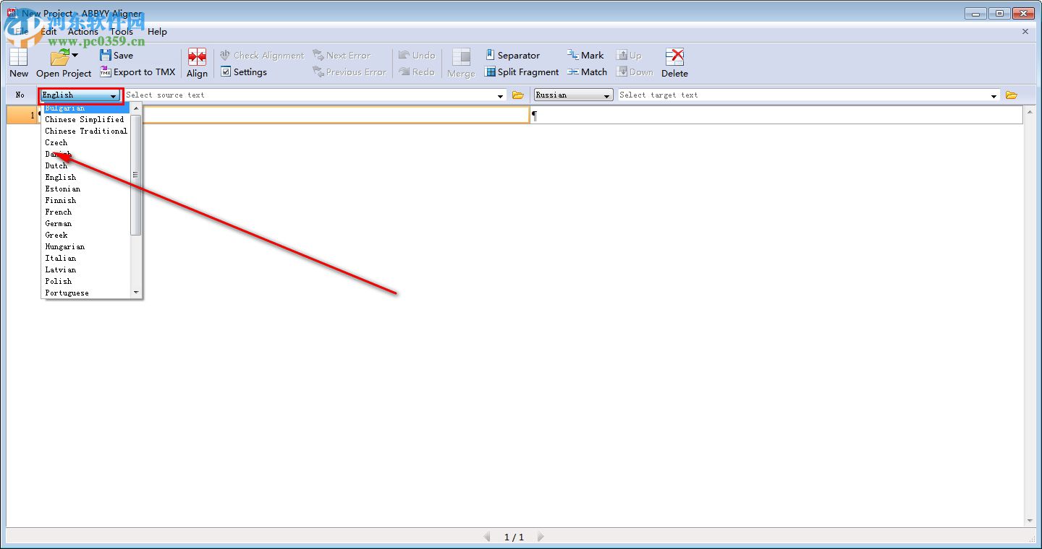The image size is (1042, 549).
Task: Click language list scrollbar down arrow
Action: [136, 293]
